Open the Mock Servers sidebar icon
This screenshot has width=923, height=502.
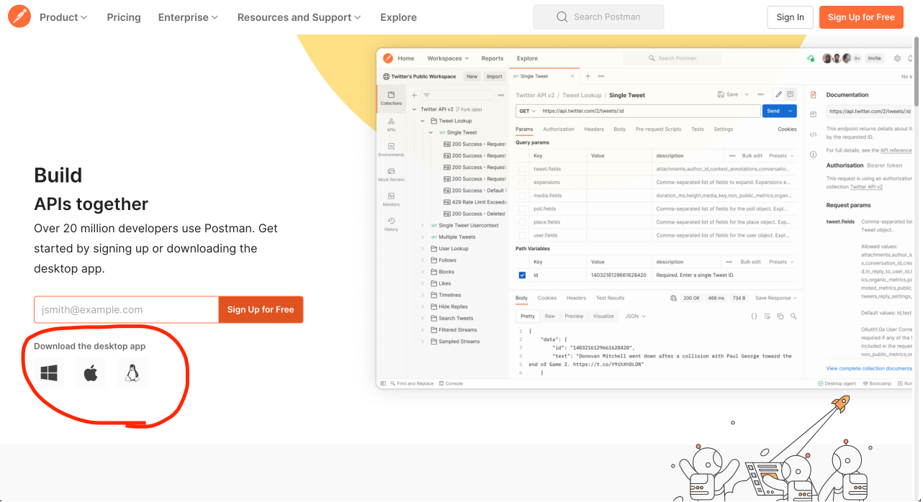click(391, 175)
